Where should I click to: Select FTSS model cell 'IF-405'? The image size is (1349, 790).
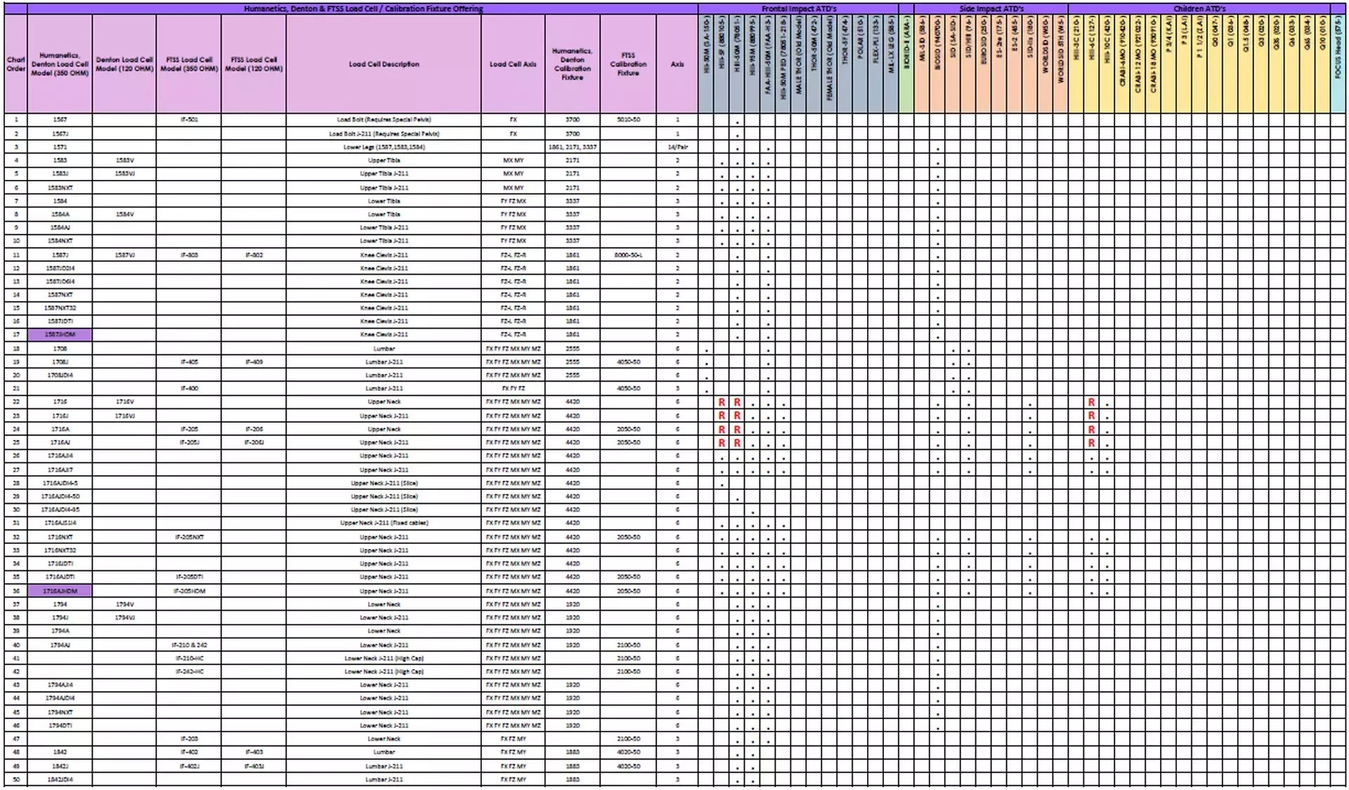189,362
